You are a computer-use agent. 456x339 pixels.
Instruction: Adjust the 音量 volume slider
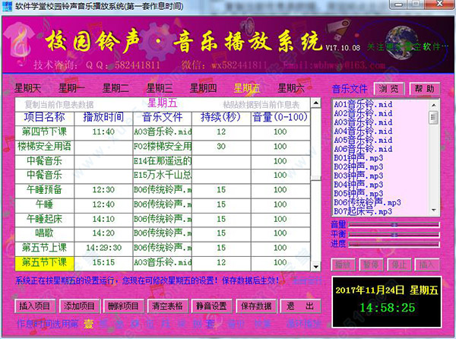[x=394, y=225]
